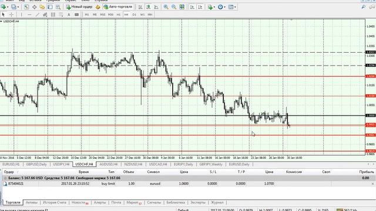376x211 pixels.
Task: Expand the Periods dropdown arrow
Action: tap(224, 7)
